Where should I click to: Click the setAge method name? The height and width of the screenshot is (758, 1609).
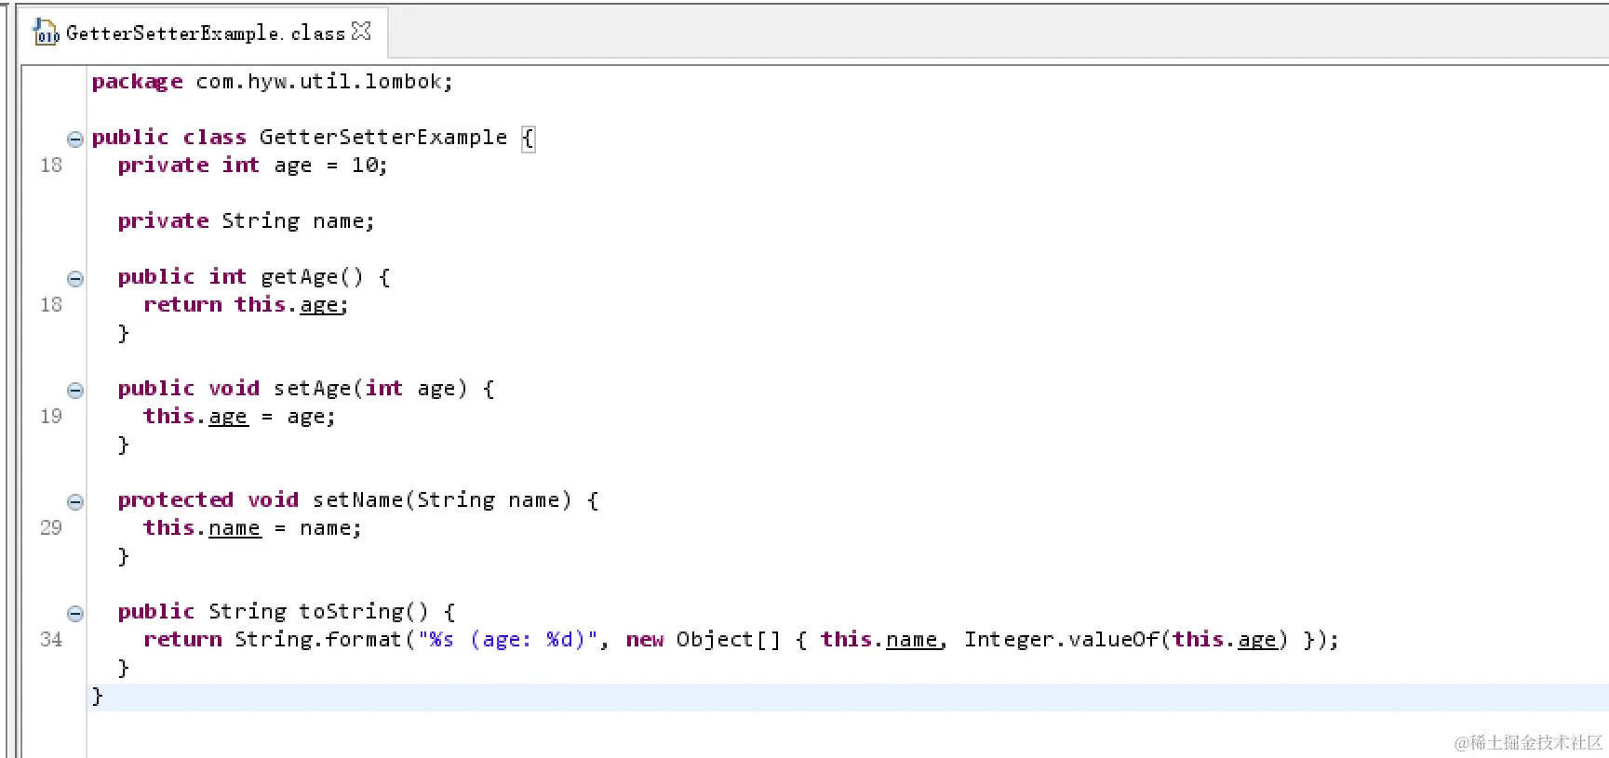312,389
